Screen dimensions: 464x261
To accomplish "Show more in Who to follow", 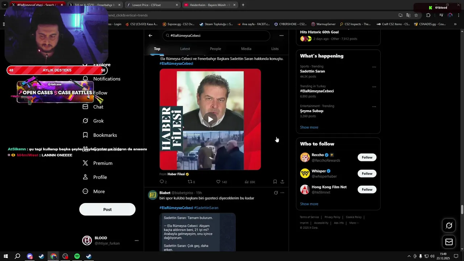I will pyautogui.click(x=309, y=204).
